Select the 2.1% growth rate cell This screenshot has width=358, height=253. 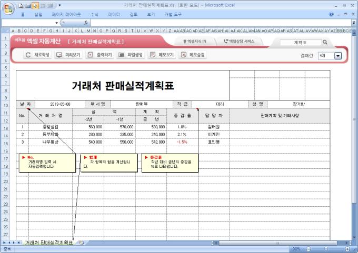[x=182, y=135]
